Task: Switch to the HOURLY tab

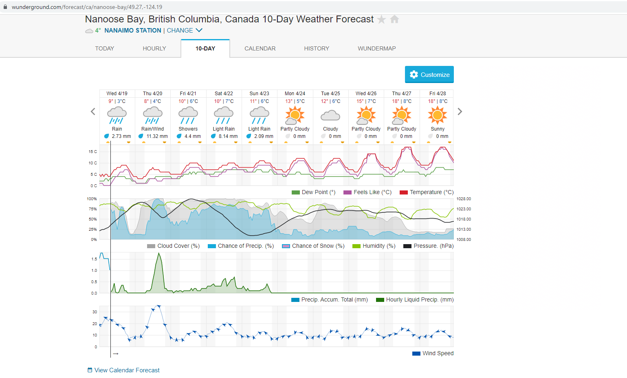Action: [154, 48]
